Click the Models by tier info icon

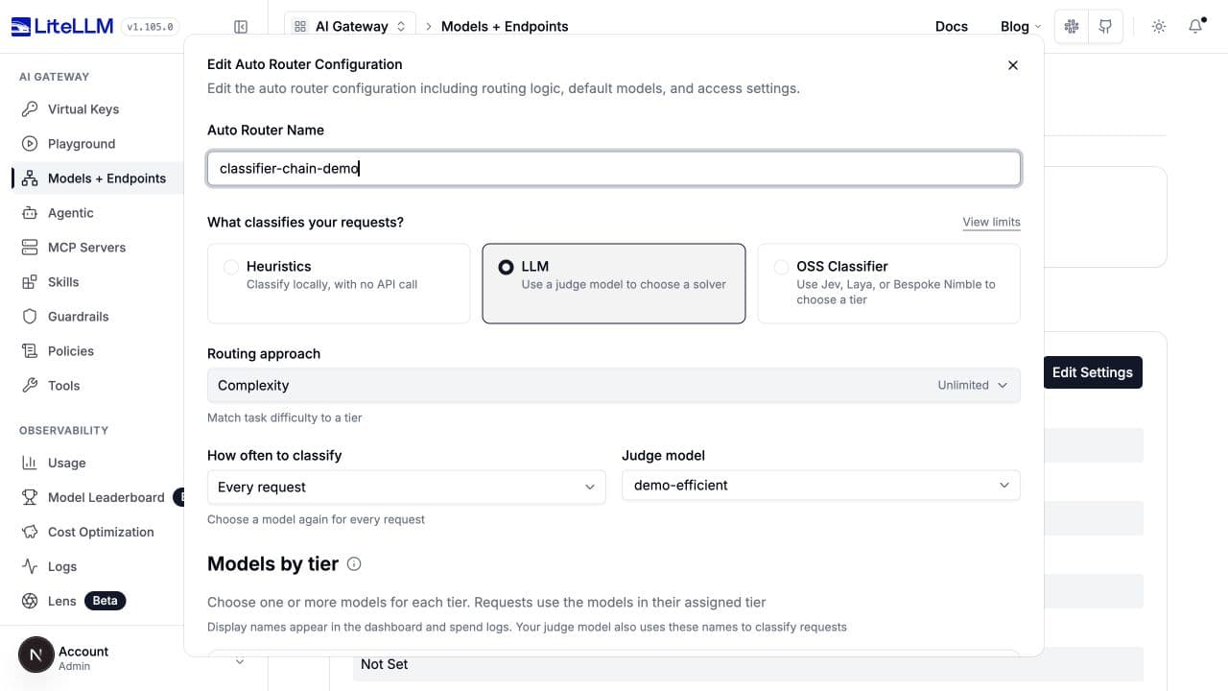(354, 564)
